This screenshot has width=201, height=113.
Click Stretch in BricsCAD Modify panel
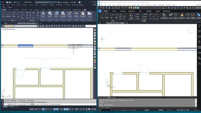click(137, 19)
